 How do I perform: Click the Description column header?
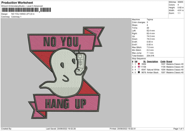(x=152, y=61)
